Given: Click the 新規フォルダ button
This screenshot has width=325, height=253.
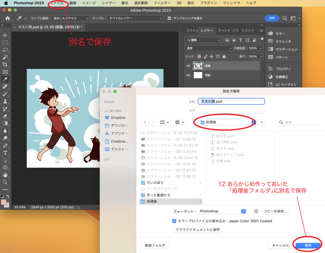Looking at the screenshot, I should 155,245.
